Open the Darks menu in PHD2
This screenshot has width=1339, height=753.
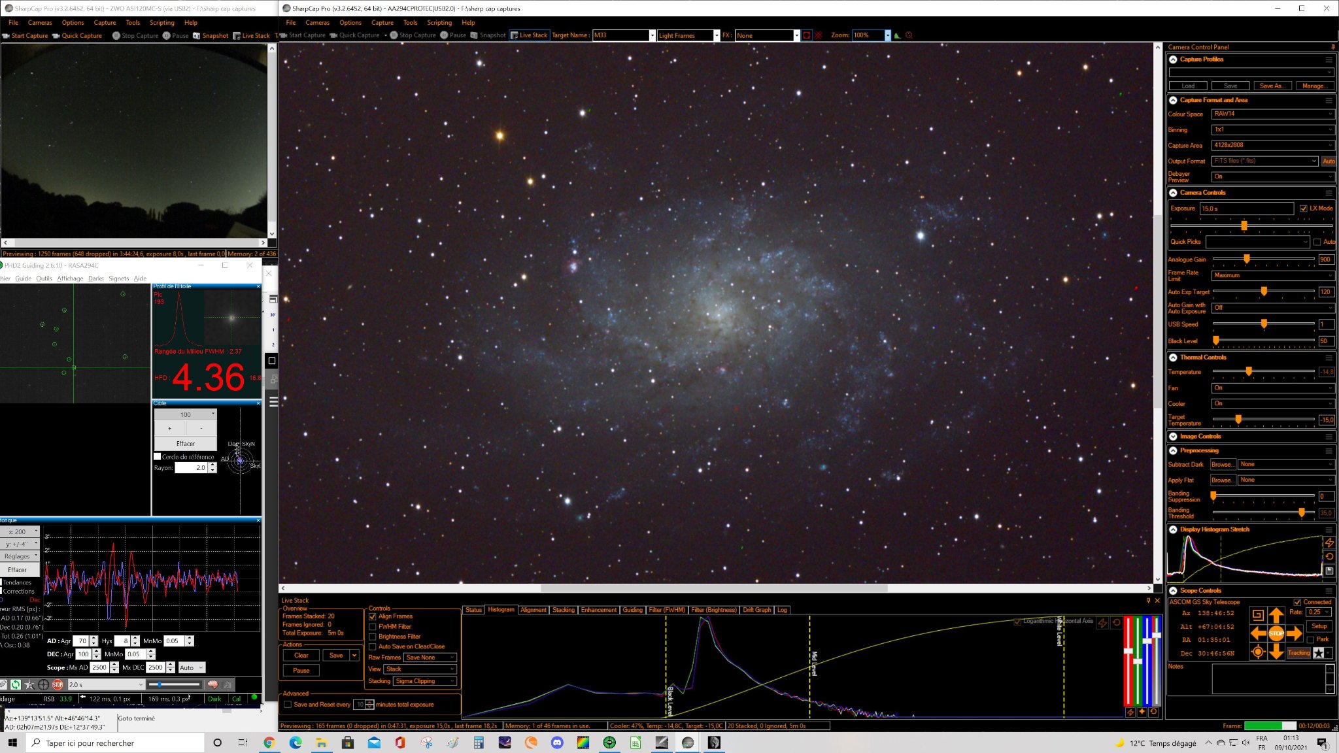click(x=96, y=278)
